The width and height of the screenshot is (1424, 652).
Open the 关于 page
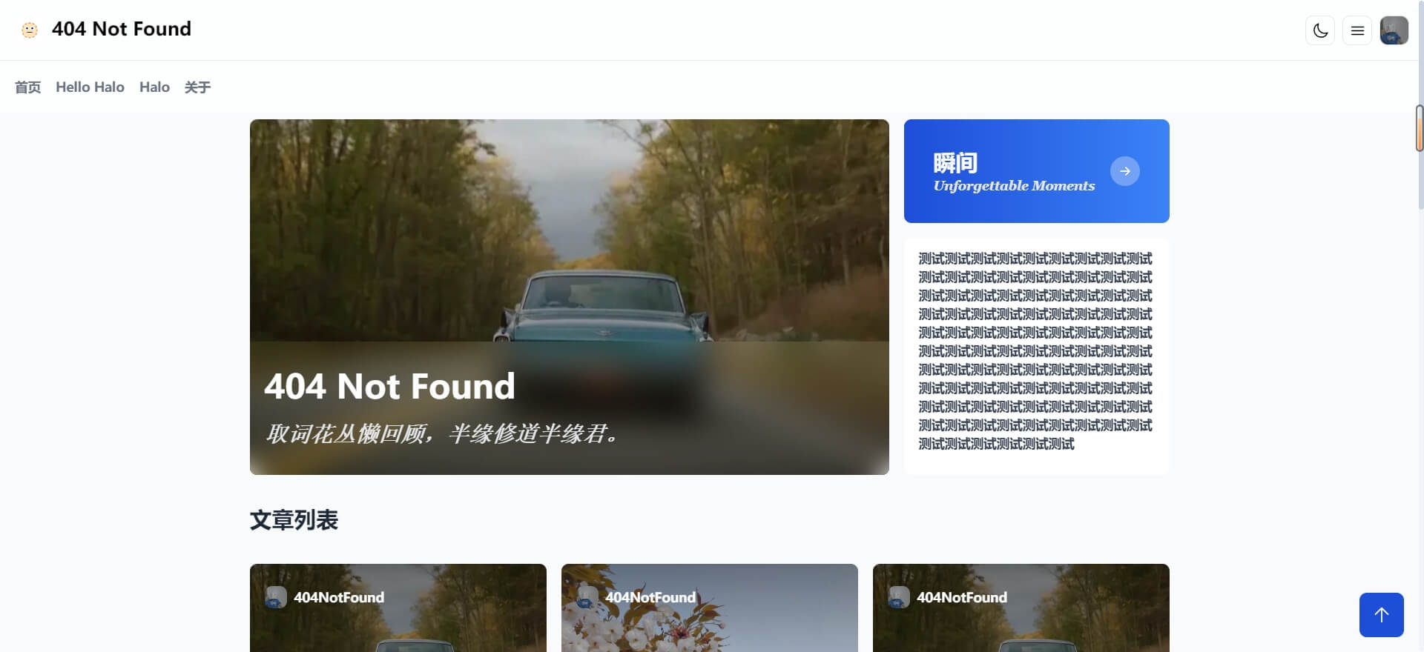point(197,87)
